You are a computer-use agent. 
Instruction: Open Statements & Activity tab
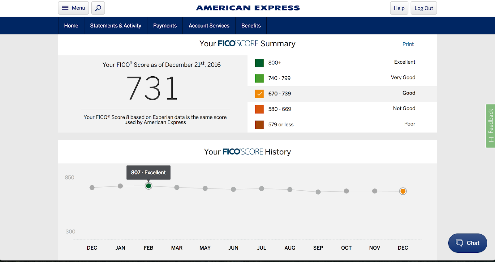click(x=116, y=26)
